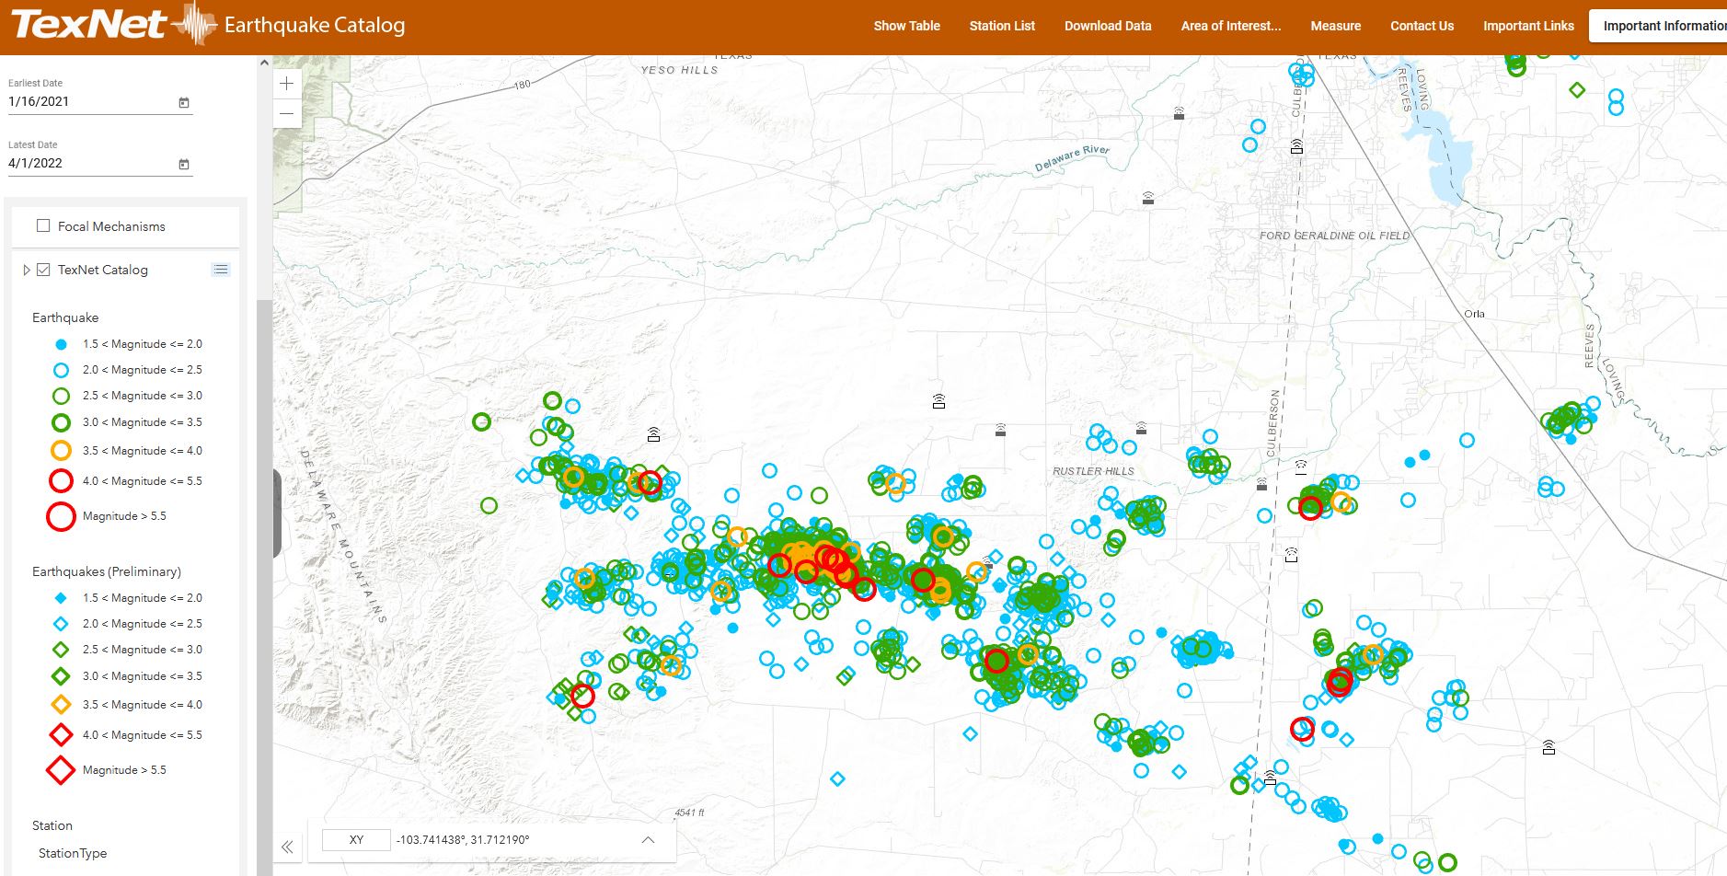Uncheck the TexNet Catalog layer checkbox
The image size is (1727, 876).
coord(43,270)
